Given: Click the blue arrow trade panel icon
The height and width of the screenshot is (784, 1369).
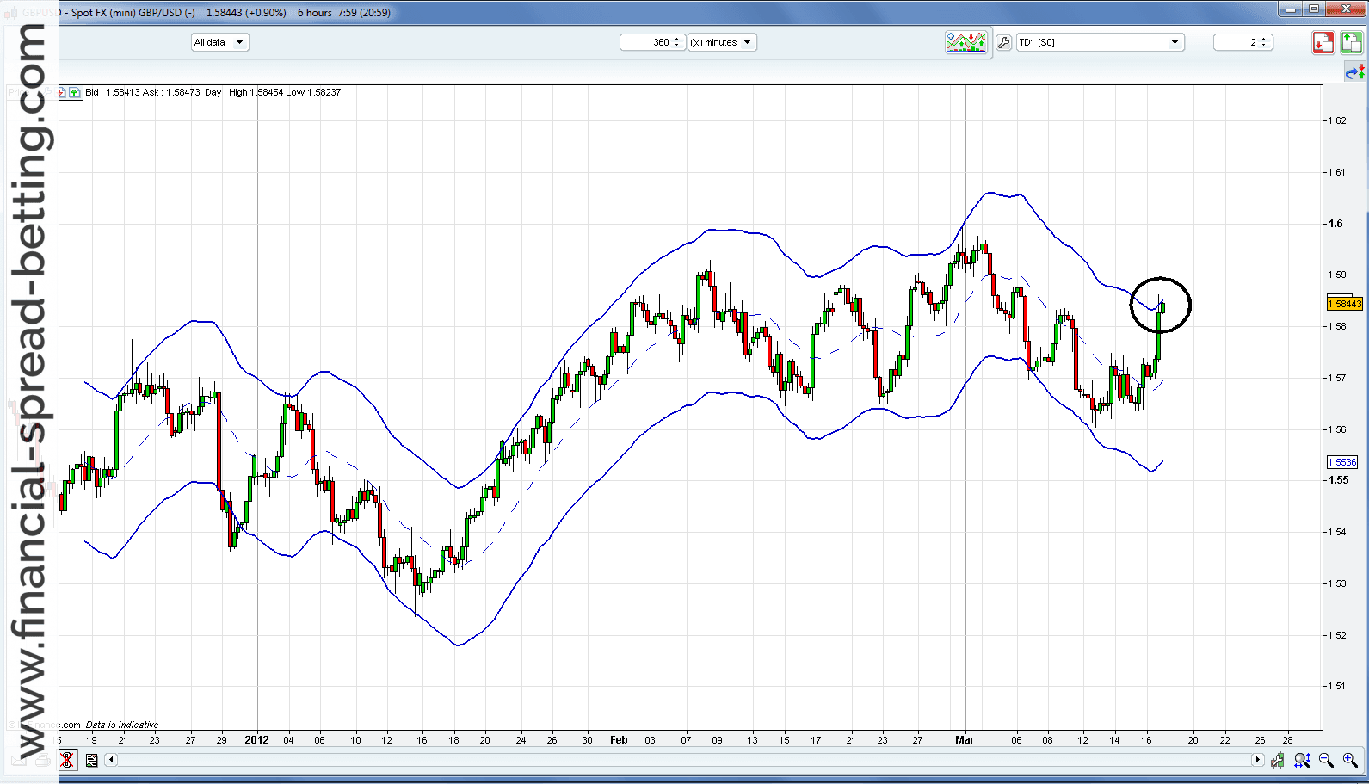Looking at the screenshot, I should coord(1355,72).
